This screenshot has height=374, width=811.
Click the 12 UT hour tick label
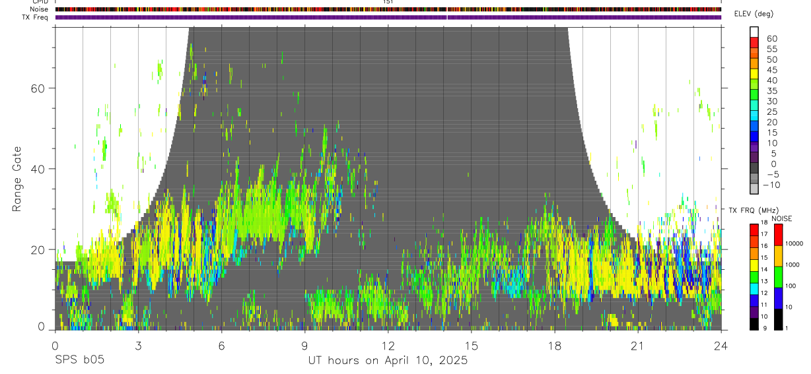tap(388, 346)
